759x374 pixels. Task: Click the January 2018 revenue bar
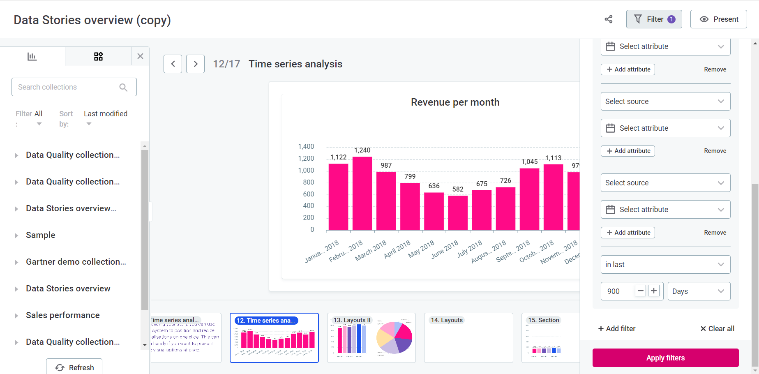[338, 197]
